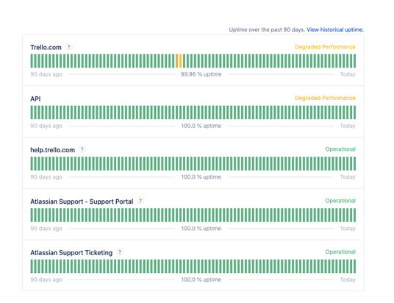Click Operational status for help.trello.com
Image resolution: width=394 pixels, height=303 pixels.
coord(340,149)
